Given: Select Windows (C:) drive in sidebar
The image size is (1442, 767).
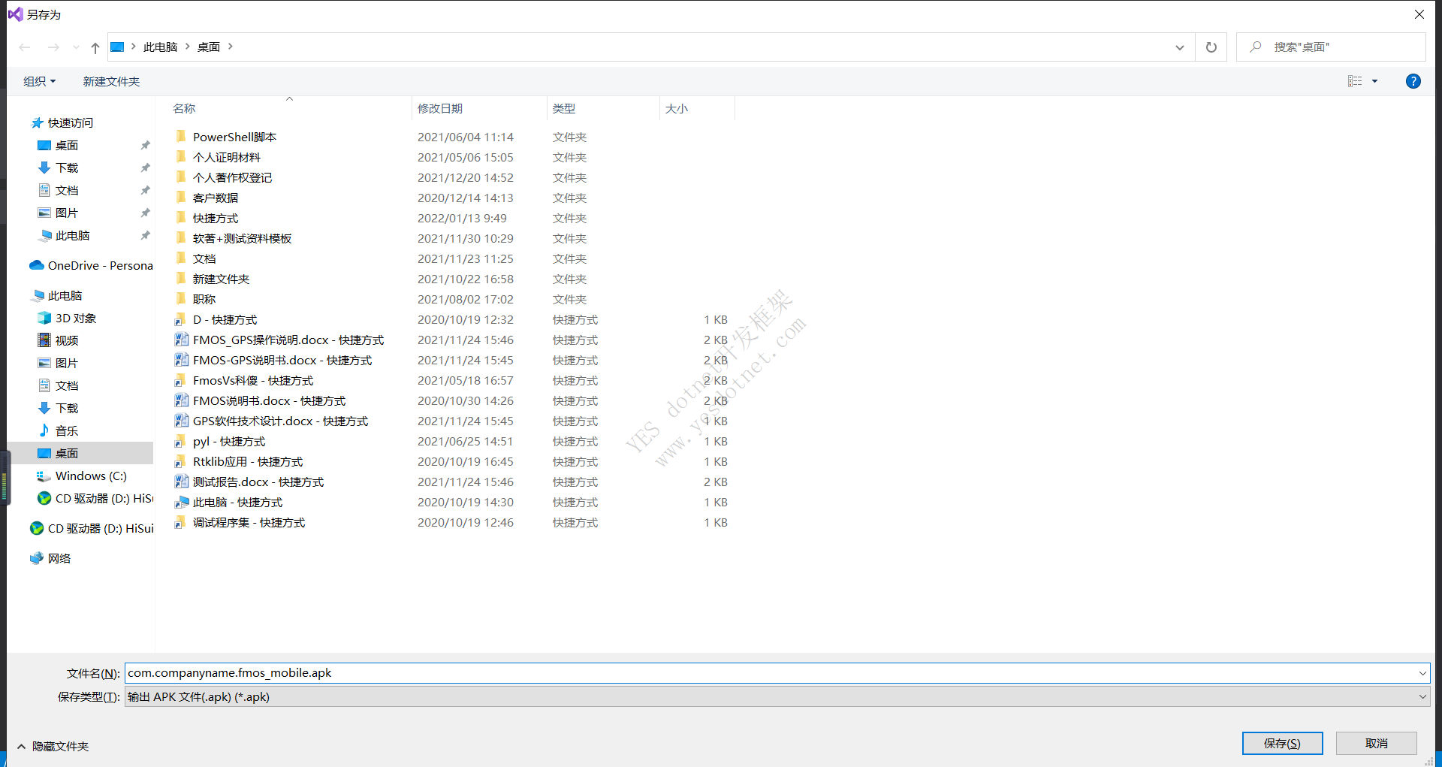Looking at the screenshot, I should pyautogui.click(x=90, y=476).
